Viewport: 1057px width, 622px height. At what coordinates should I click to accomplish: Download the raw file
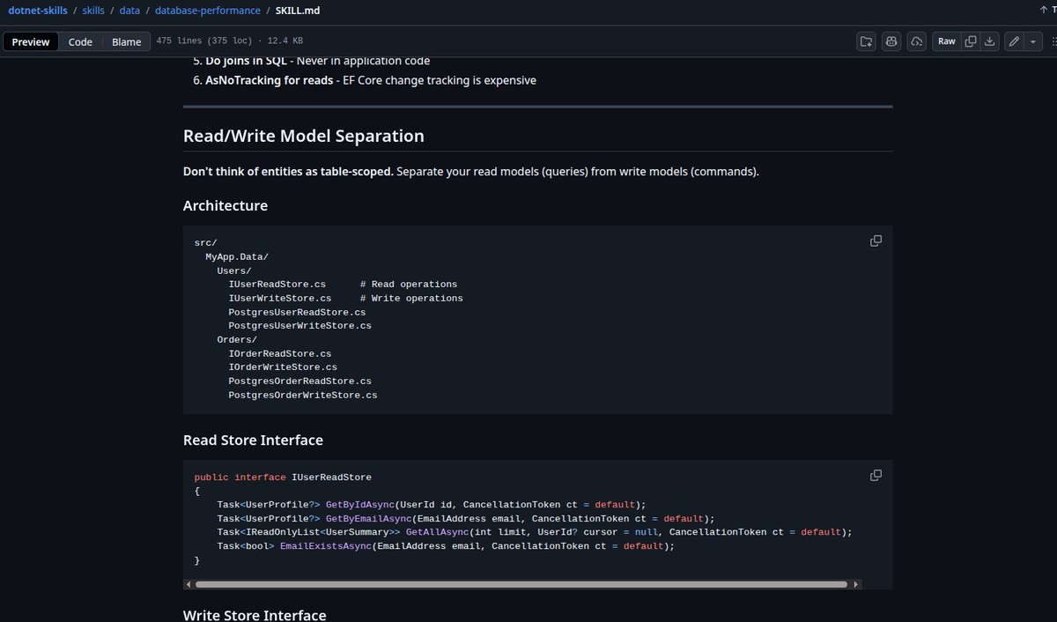point(990,41)
